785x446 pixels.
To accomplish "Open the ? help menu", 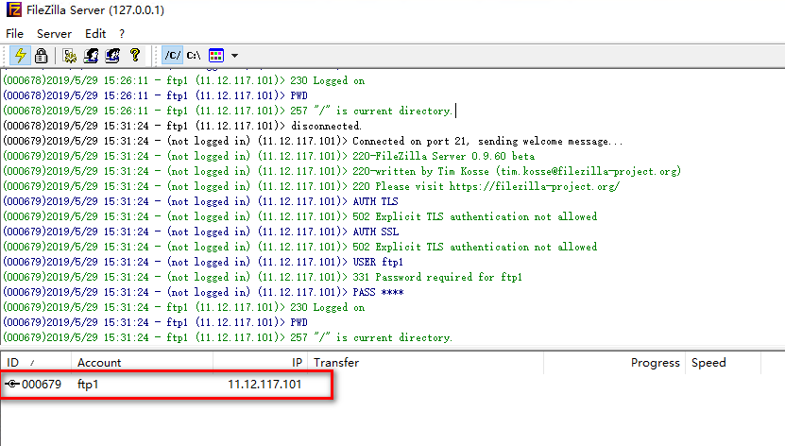I will (122, 33).
